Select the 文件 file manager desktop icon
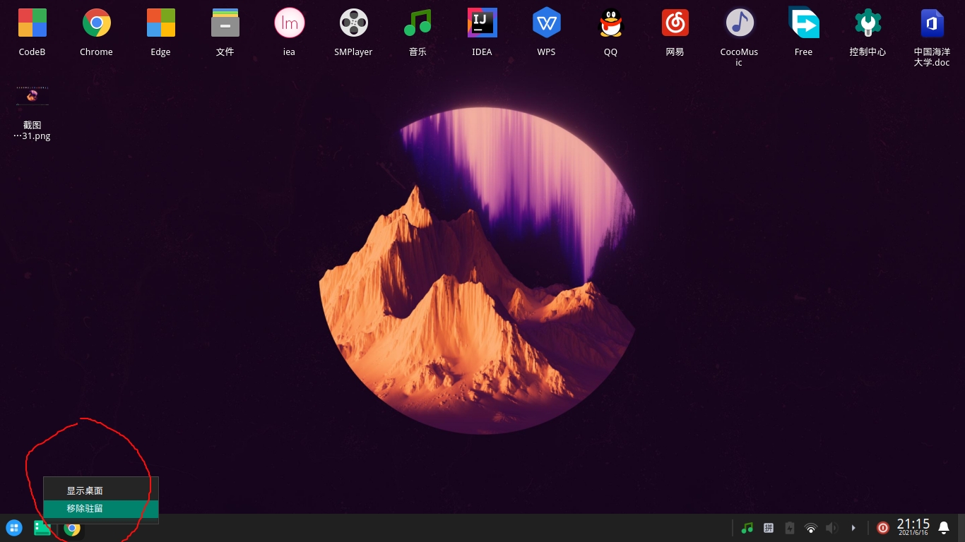Screen dimensions: 965x542 point(225,23)
